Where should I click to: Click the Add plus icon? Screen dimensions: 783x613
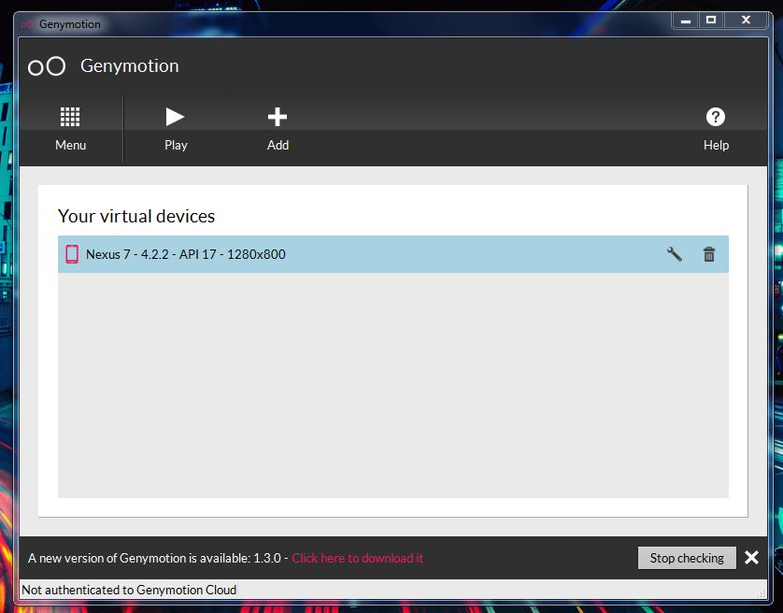278,117
